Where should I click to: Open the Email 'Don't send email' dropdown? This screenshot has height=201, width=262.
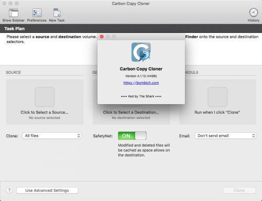coord(225,136)
